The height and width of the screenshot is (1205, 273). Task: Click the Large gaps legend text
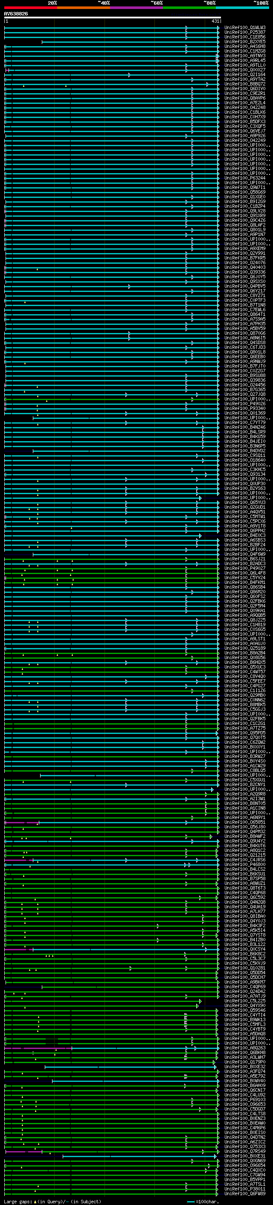(53, 1202)
